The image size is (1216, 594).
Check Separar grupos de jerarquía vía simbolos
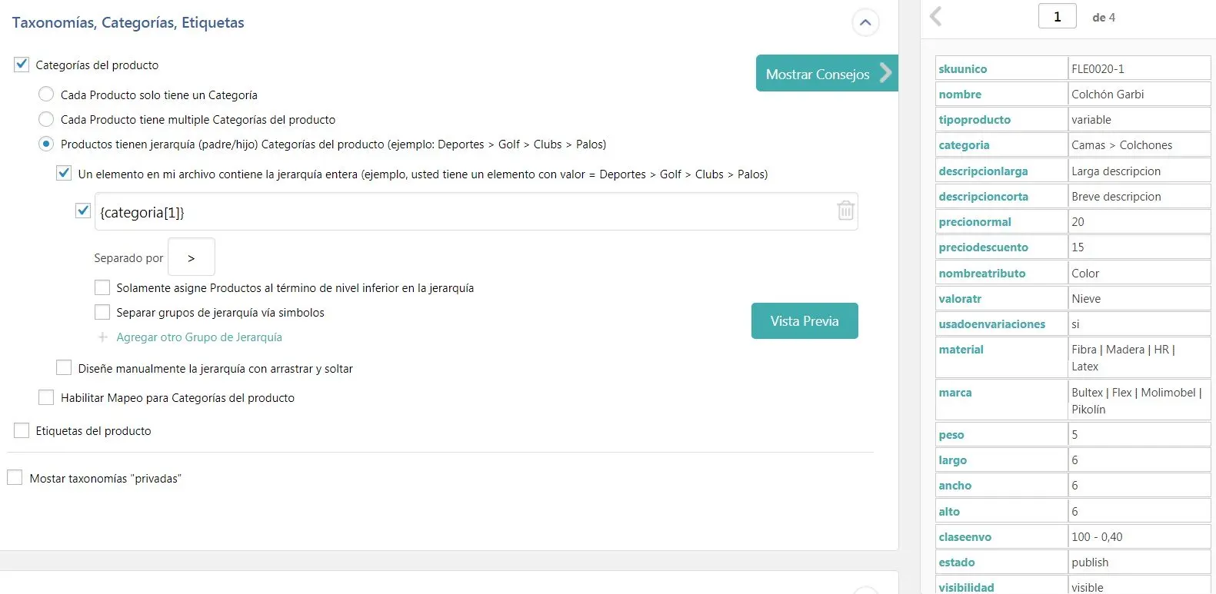[102, 312]
